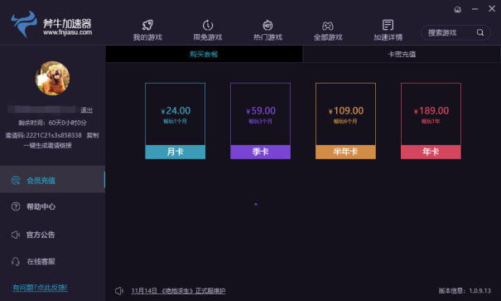
Task: Click the 畅玩3个月 text
Action: [x=260, y=121]
